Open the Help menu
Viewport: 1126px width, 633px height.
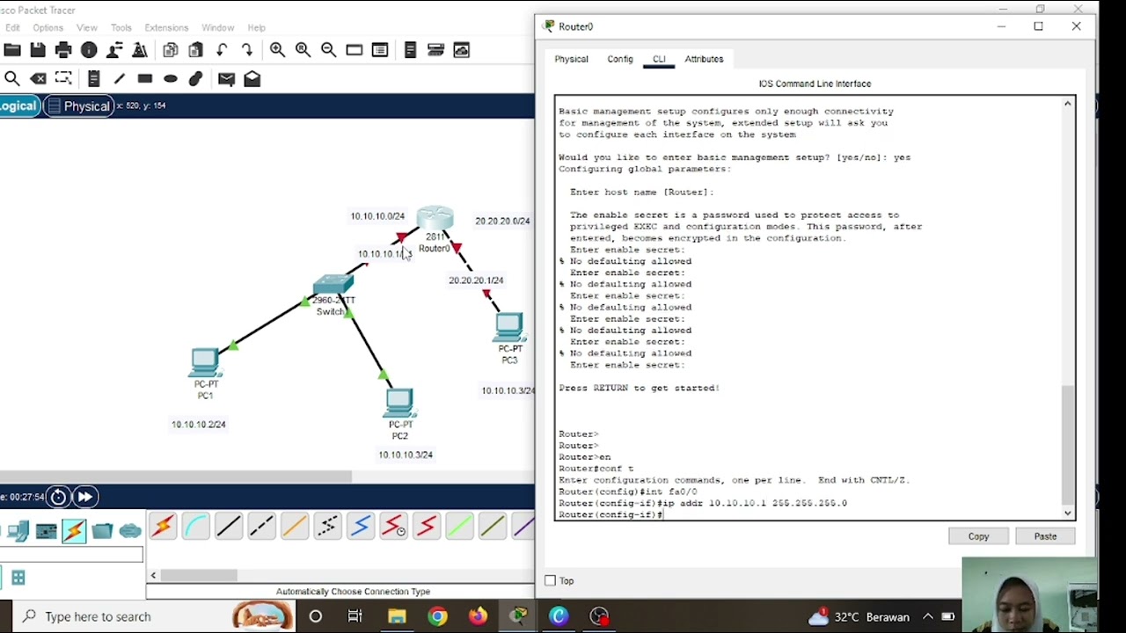[x=256, y=27]
